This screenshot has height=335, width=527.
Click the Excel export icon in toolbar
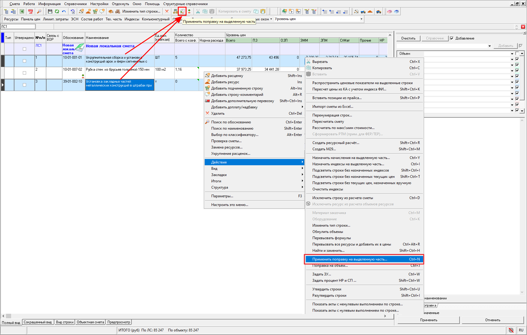tap(22, 11)
